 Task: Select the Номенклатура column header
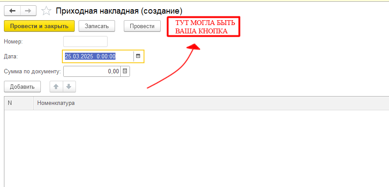pyautogui.click(x=211, y=103)
